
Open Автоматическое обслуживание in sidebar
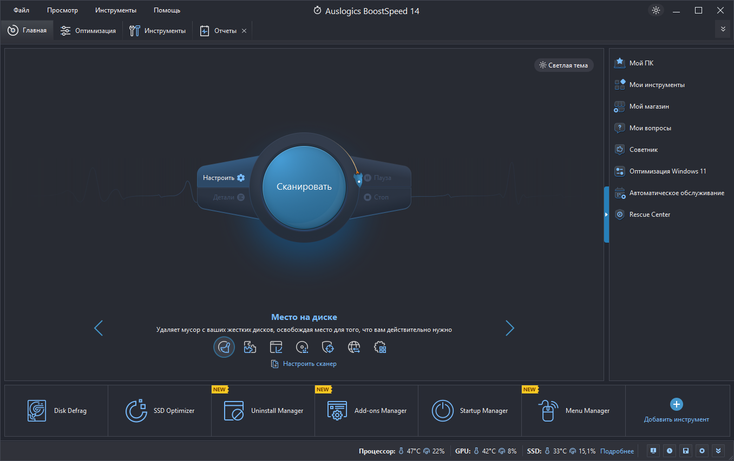coord(670,193)
